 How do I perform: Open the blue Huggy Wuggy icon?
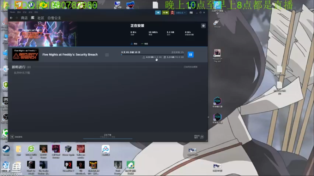click(x=130, y=5)
